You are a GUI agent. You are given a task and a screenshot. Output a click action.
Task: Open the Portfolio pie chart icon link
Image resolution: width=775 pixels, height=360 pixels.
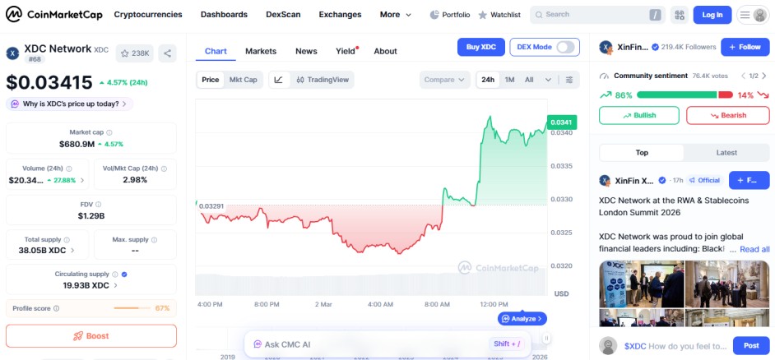tap(450, 15)
